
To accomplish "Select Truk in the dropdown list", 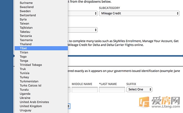I will click(x=41, y=69).
